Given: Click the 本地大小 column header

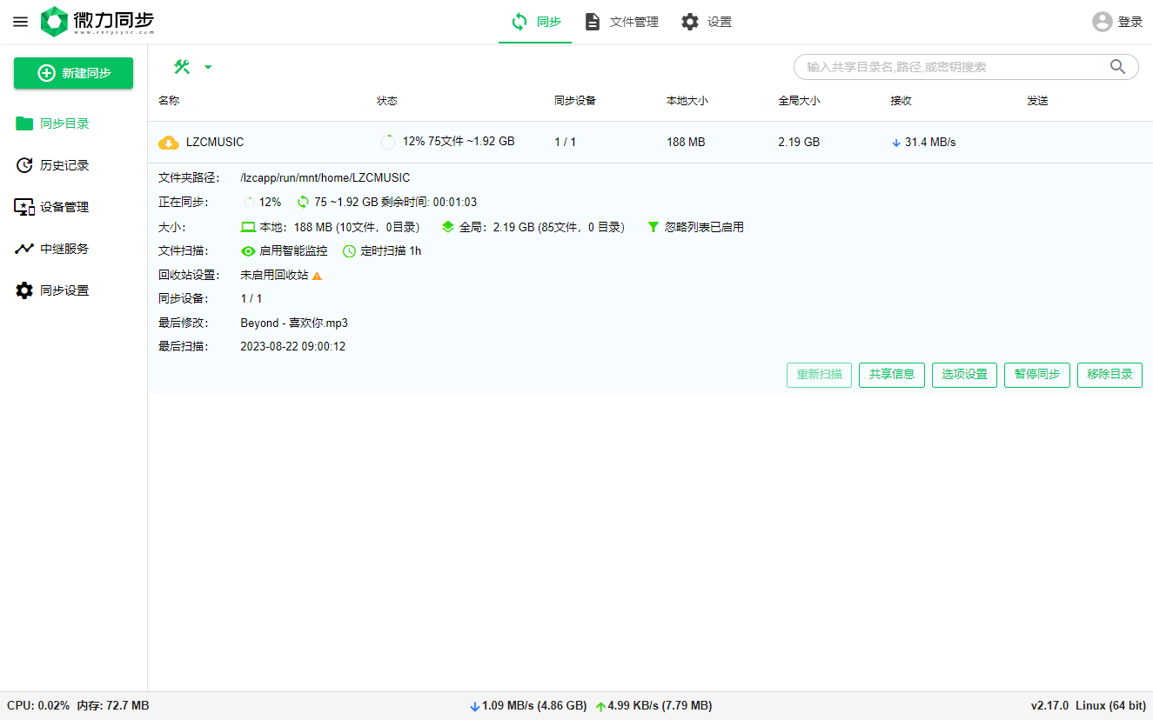Looking at the screenshot, I should [x=687, y=101].
